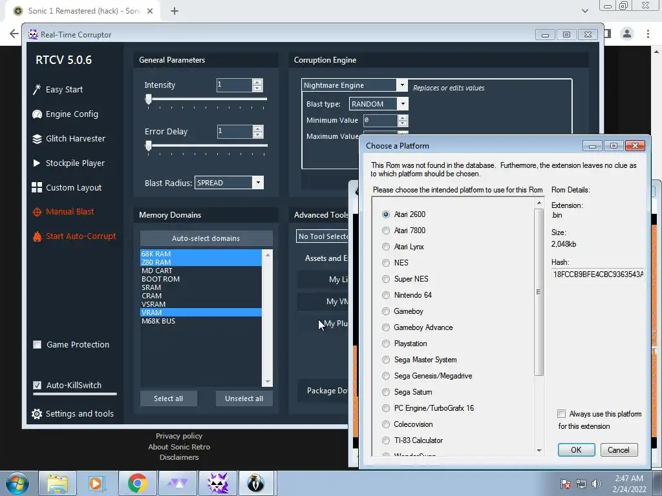Select Playstation radio option

point(385,344)
